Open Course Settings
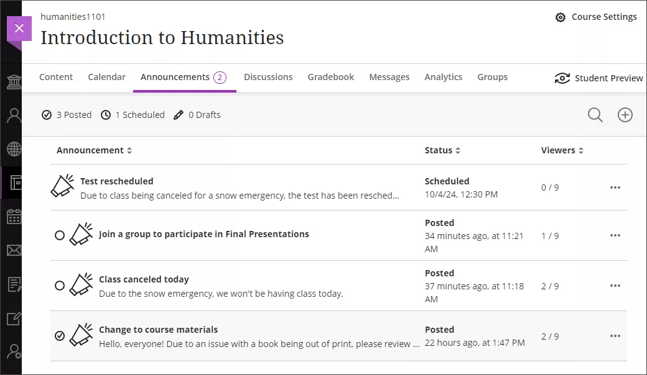647x375 pixels. [x=596, y=17]
